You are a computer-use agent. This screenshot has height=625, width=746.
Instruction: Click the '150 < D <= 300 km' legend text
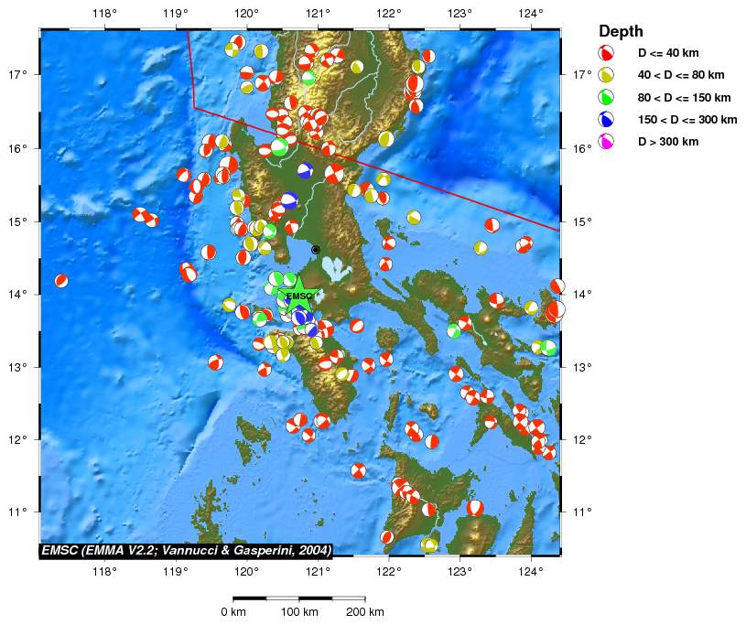687,120
